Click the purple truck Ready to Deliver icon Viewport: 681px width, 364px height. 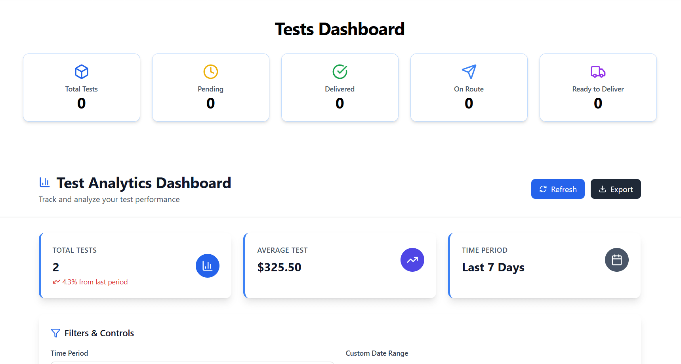coord(598,72)
